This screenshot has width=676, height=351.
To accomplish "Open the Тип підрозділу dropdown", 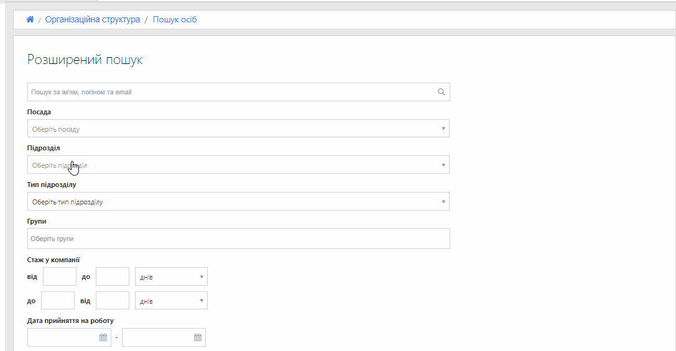I will pos(238,201).
